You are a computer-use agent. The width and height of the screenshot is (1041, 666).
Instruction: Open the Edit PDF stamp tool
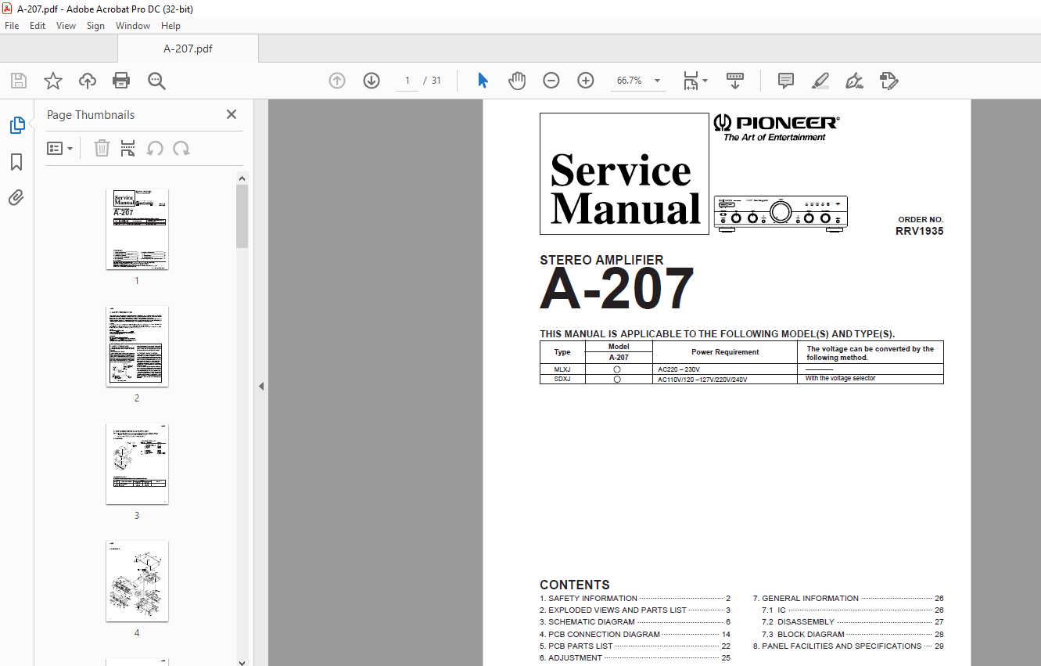click(889, 81)
